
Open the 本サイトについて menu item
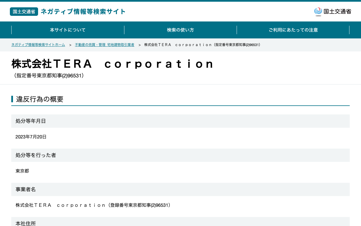click(68, 30)
